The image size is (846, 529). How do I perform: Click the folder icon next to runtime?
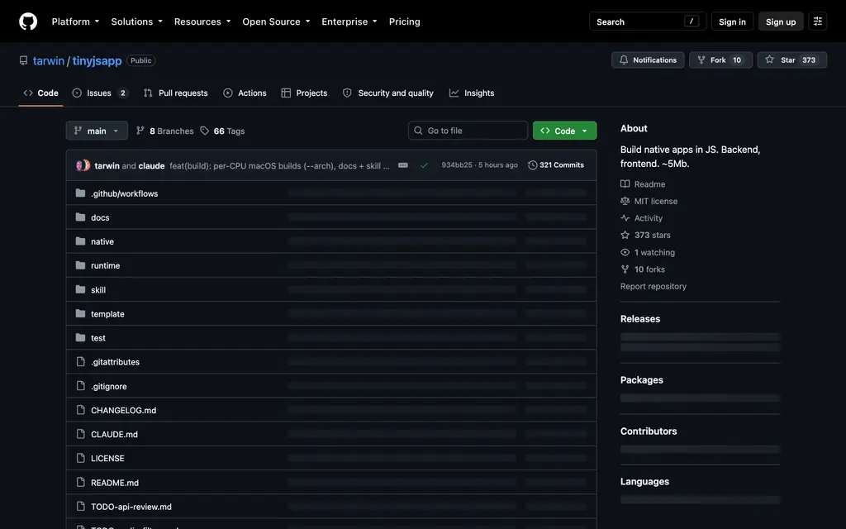pyautogui.click(x=80, y=265)
